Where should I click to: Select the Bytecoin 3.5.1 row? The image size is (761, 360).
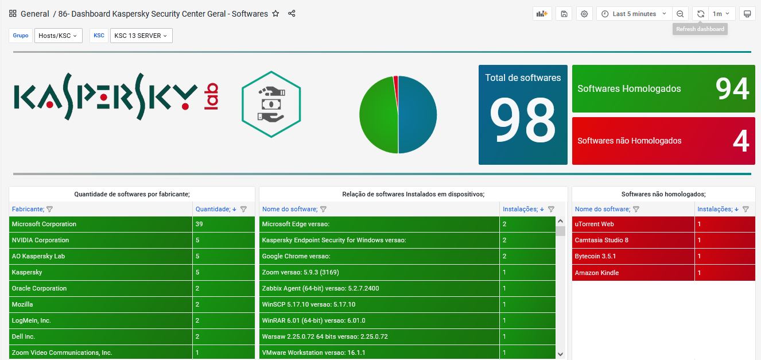coord(663,256)
